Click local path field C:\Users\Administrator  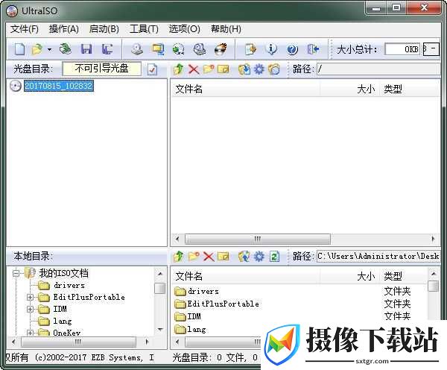(378, 256)
